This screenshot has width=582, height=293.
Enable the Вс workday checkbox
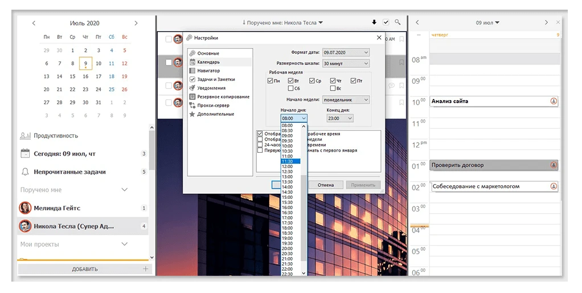click(x=333, y=88)
